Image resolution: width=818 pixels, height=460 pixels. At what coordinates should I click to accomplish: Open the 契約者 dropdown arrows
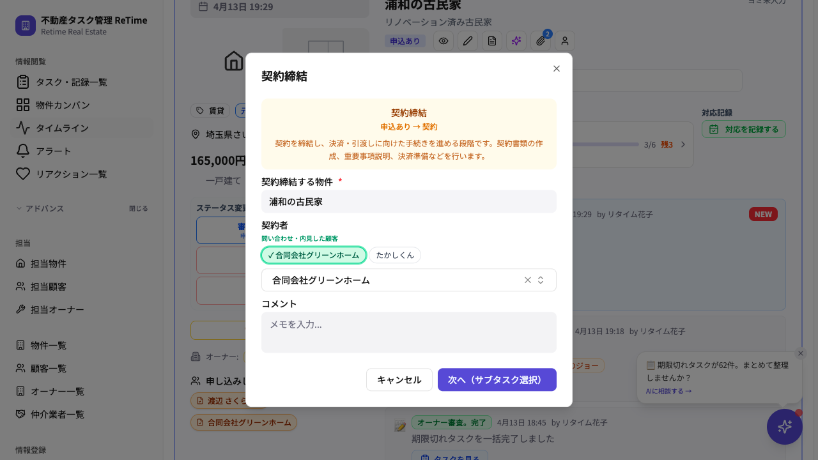tap(541, 280)
